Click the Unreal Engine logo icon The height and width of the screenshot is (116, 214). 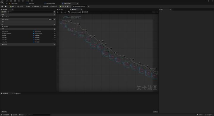(x=2, y=2)
